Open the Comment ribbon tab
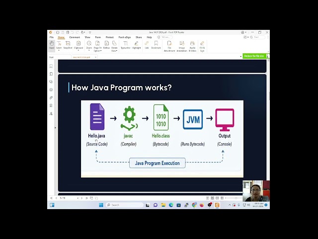This screenshot has width=318, height=239. click(x=75, y=37)
